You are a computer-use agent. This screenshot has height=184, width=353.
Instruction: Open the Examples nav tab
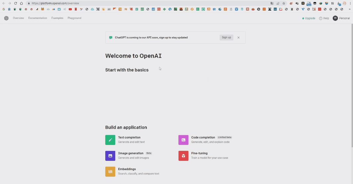pyautogui.click(x=57, y=18)
